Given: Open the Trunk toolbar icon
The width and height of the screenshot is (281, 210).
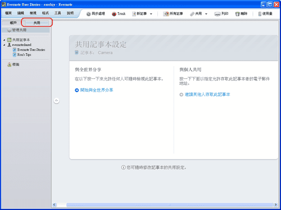Looking at the screenshot, I should coord(114,14).
